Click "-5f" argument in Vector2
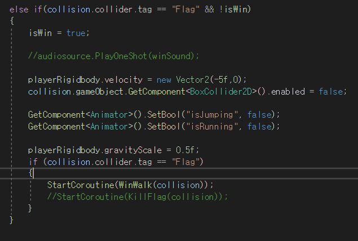 220,80
